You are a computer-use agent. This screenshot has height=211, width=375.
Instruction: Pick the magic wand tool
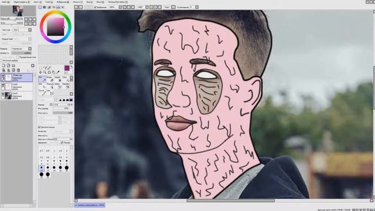[x=49, y=68]
